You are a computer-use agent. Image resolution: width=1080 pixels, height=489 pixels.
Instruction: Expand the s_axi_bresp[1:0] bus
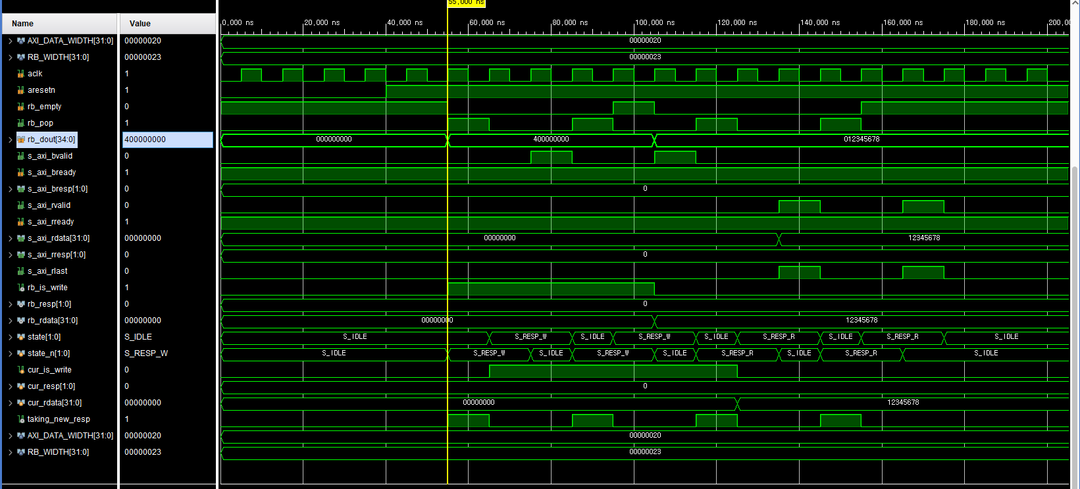click(10, 189)
